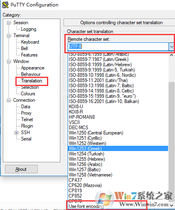Click the PuTTY icon in title bar
The width and height of the screenshot is (175, 210).
[x=5, y=5]
